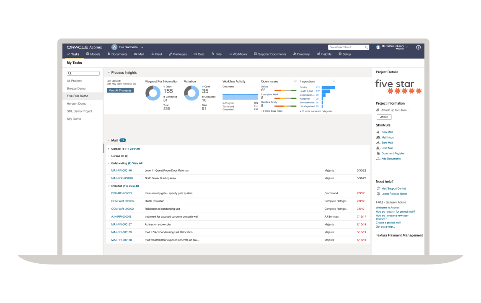Click the Oracle Aconex logo
Image resolution: width=481 pixels, height=303 pixels.
tap(84, 47)
